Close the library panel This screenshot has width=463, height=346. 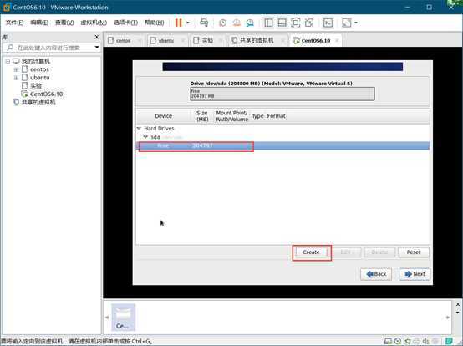pyautogui.click(x=97, y=37)
